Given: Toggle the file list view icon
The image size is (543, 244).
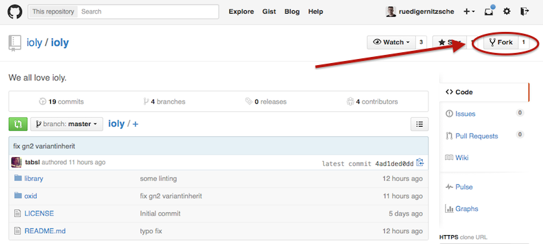Looking at the screenshot, I should [x=419, y=124].
